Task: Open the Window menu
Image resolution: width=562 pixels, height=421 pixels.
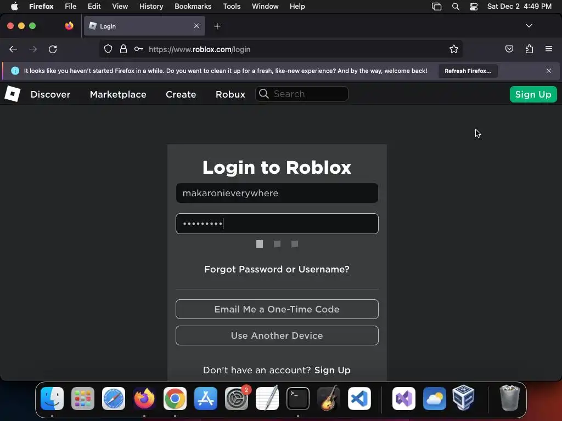Action: 265,6
